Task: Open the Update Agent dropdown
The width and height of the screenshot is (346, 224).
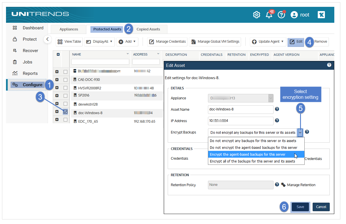Action: click(268, 42)
